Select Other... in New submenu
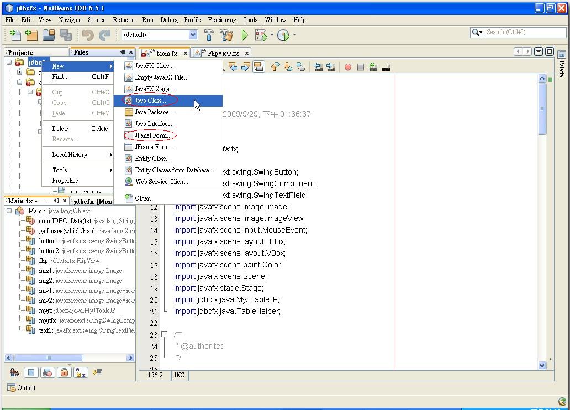This screenshot has height=410, width=570. [x=168, y=198]
